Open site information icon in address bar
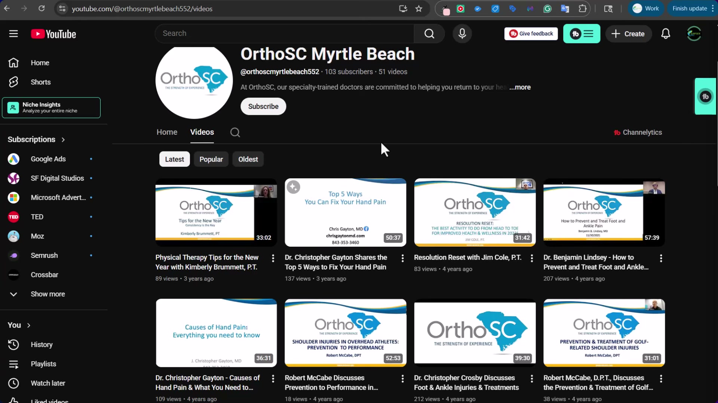This screenshot has width=718, height=403. (x=62, y=9)
